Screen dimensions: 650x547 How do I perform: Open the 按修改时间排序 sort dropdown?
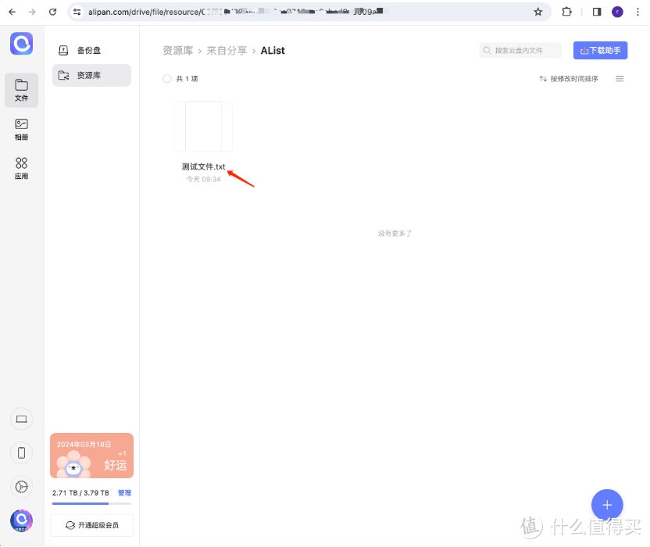coord(568,79)
